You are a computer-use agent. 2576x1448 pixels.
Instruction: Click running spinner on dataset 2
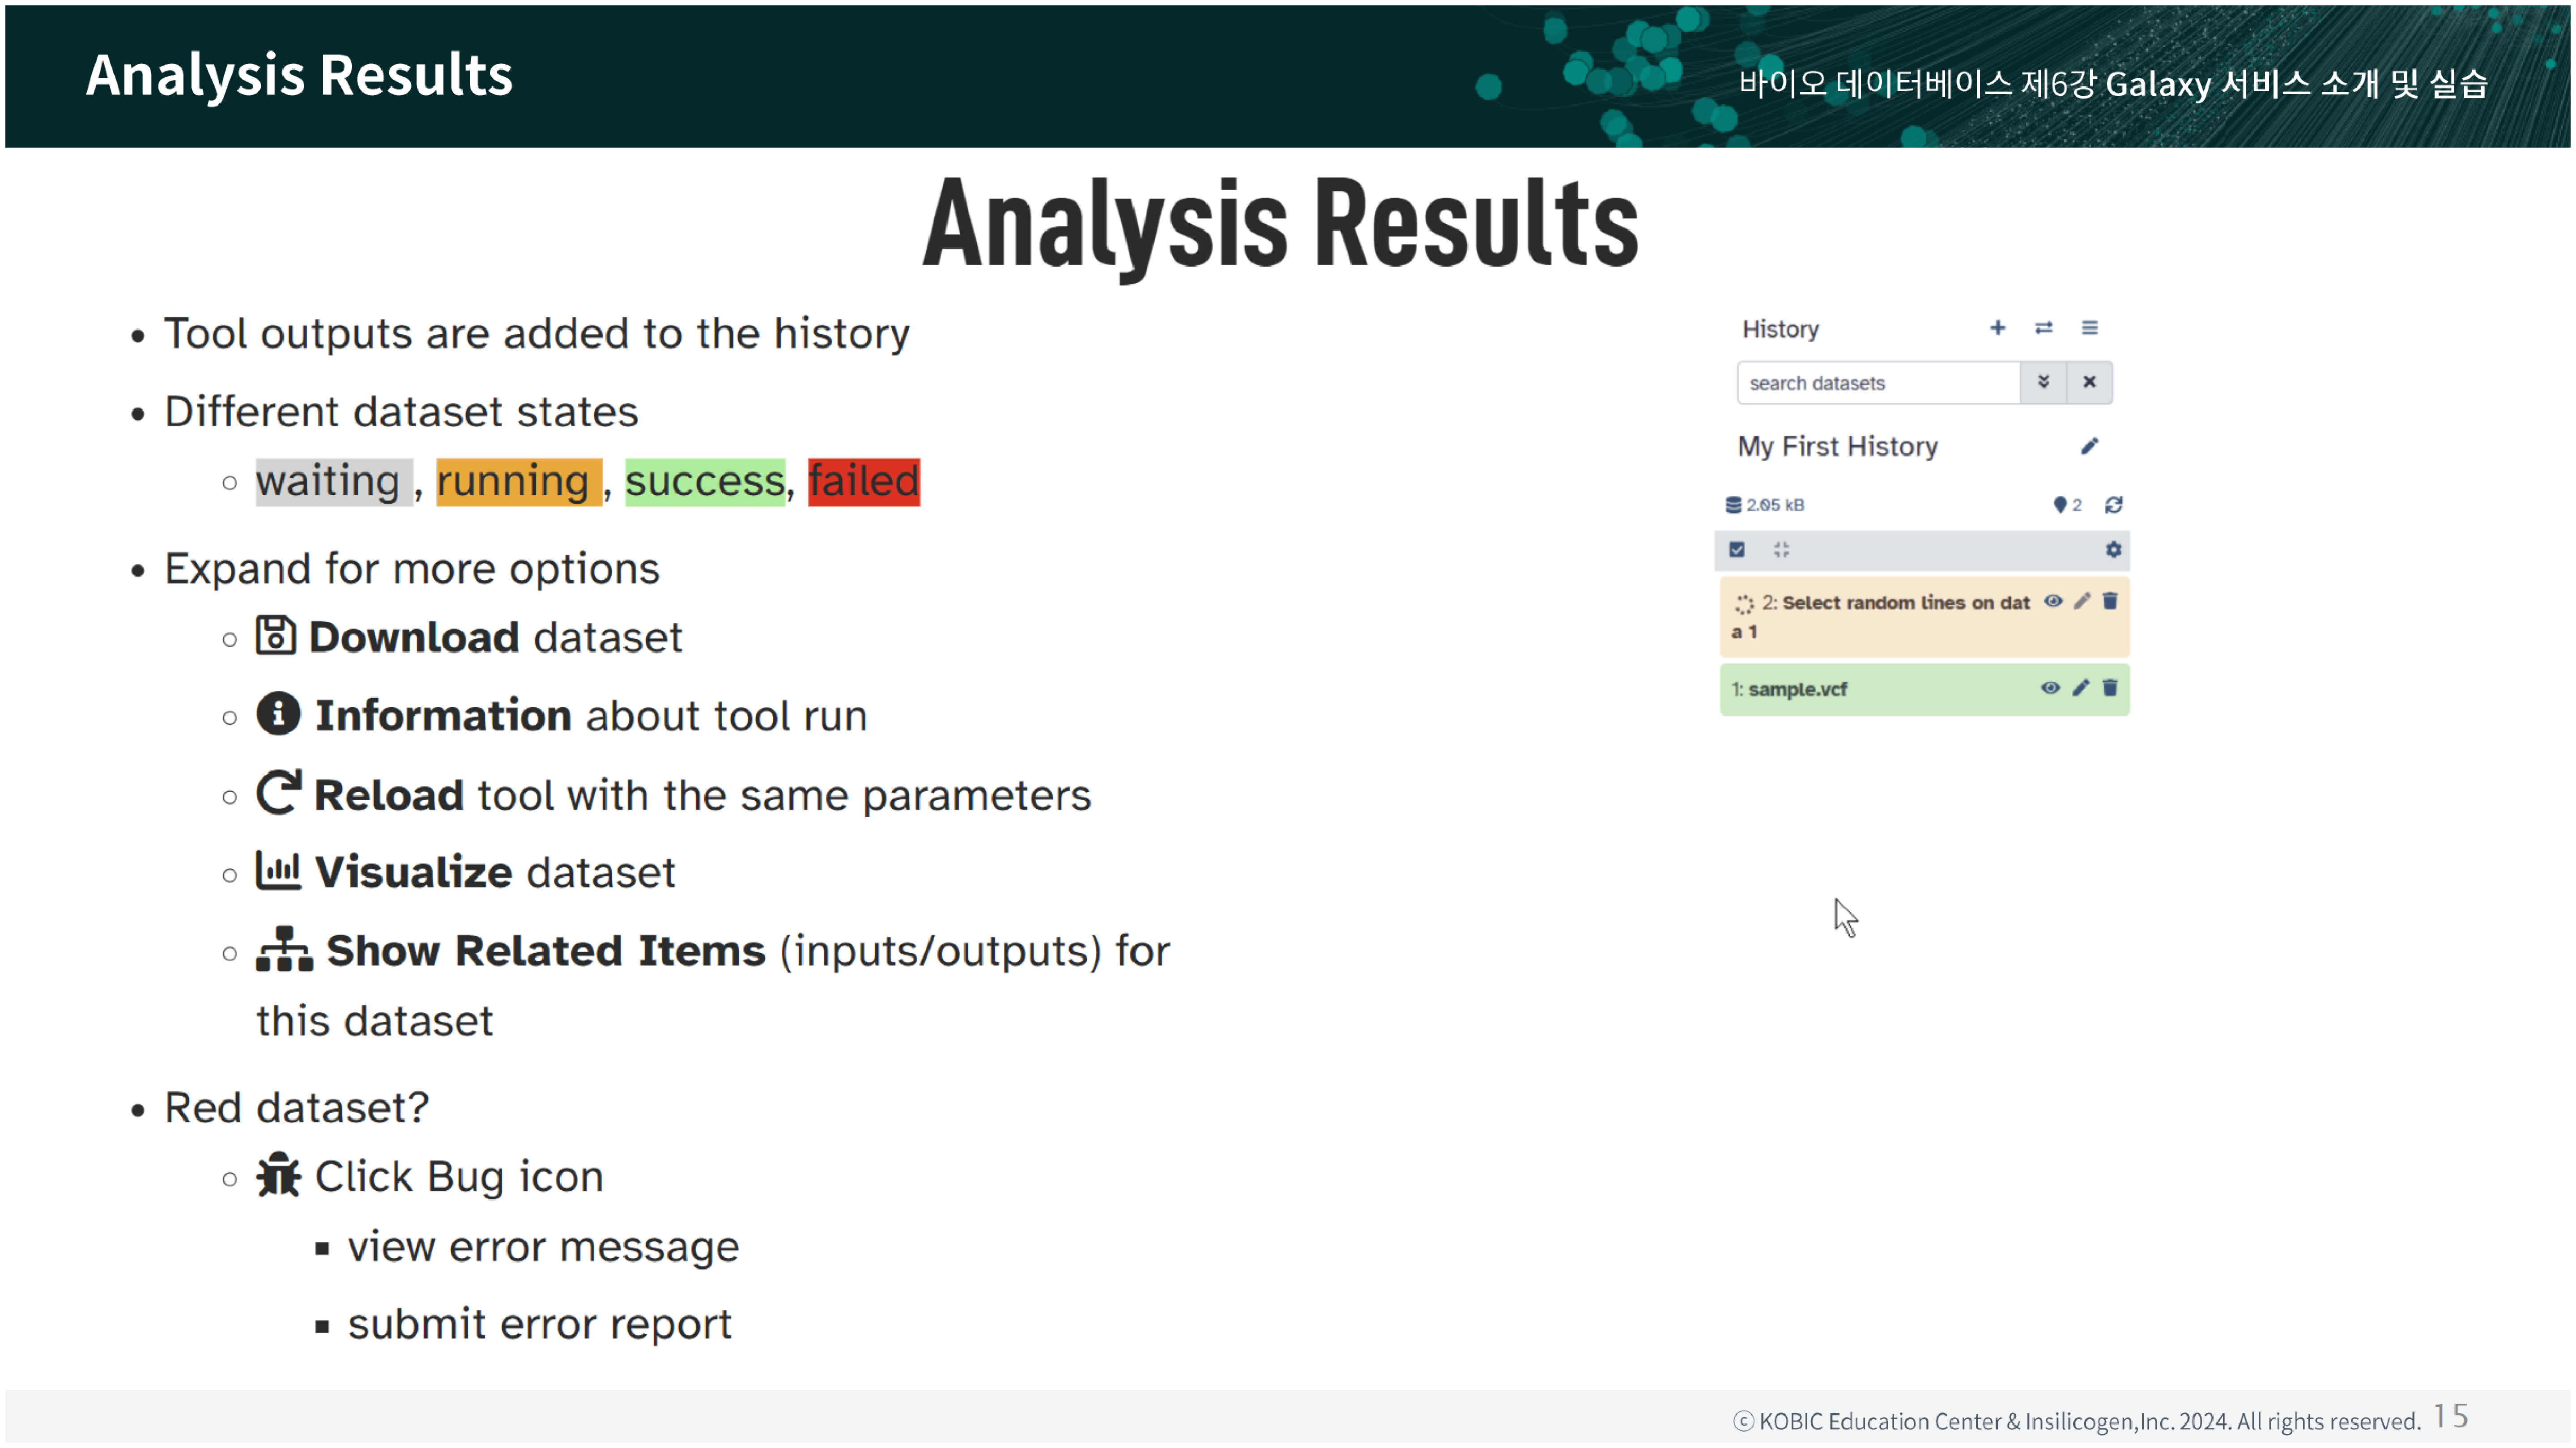tap(1744, 603)
